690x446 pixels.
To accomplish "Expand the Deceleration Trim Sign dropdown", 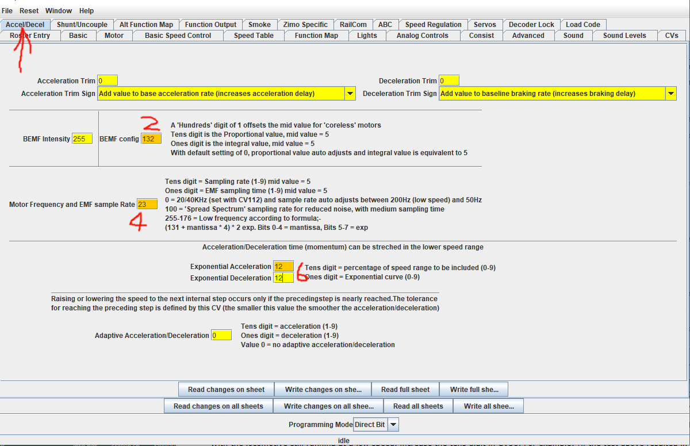I will click(x=670, y=94).
